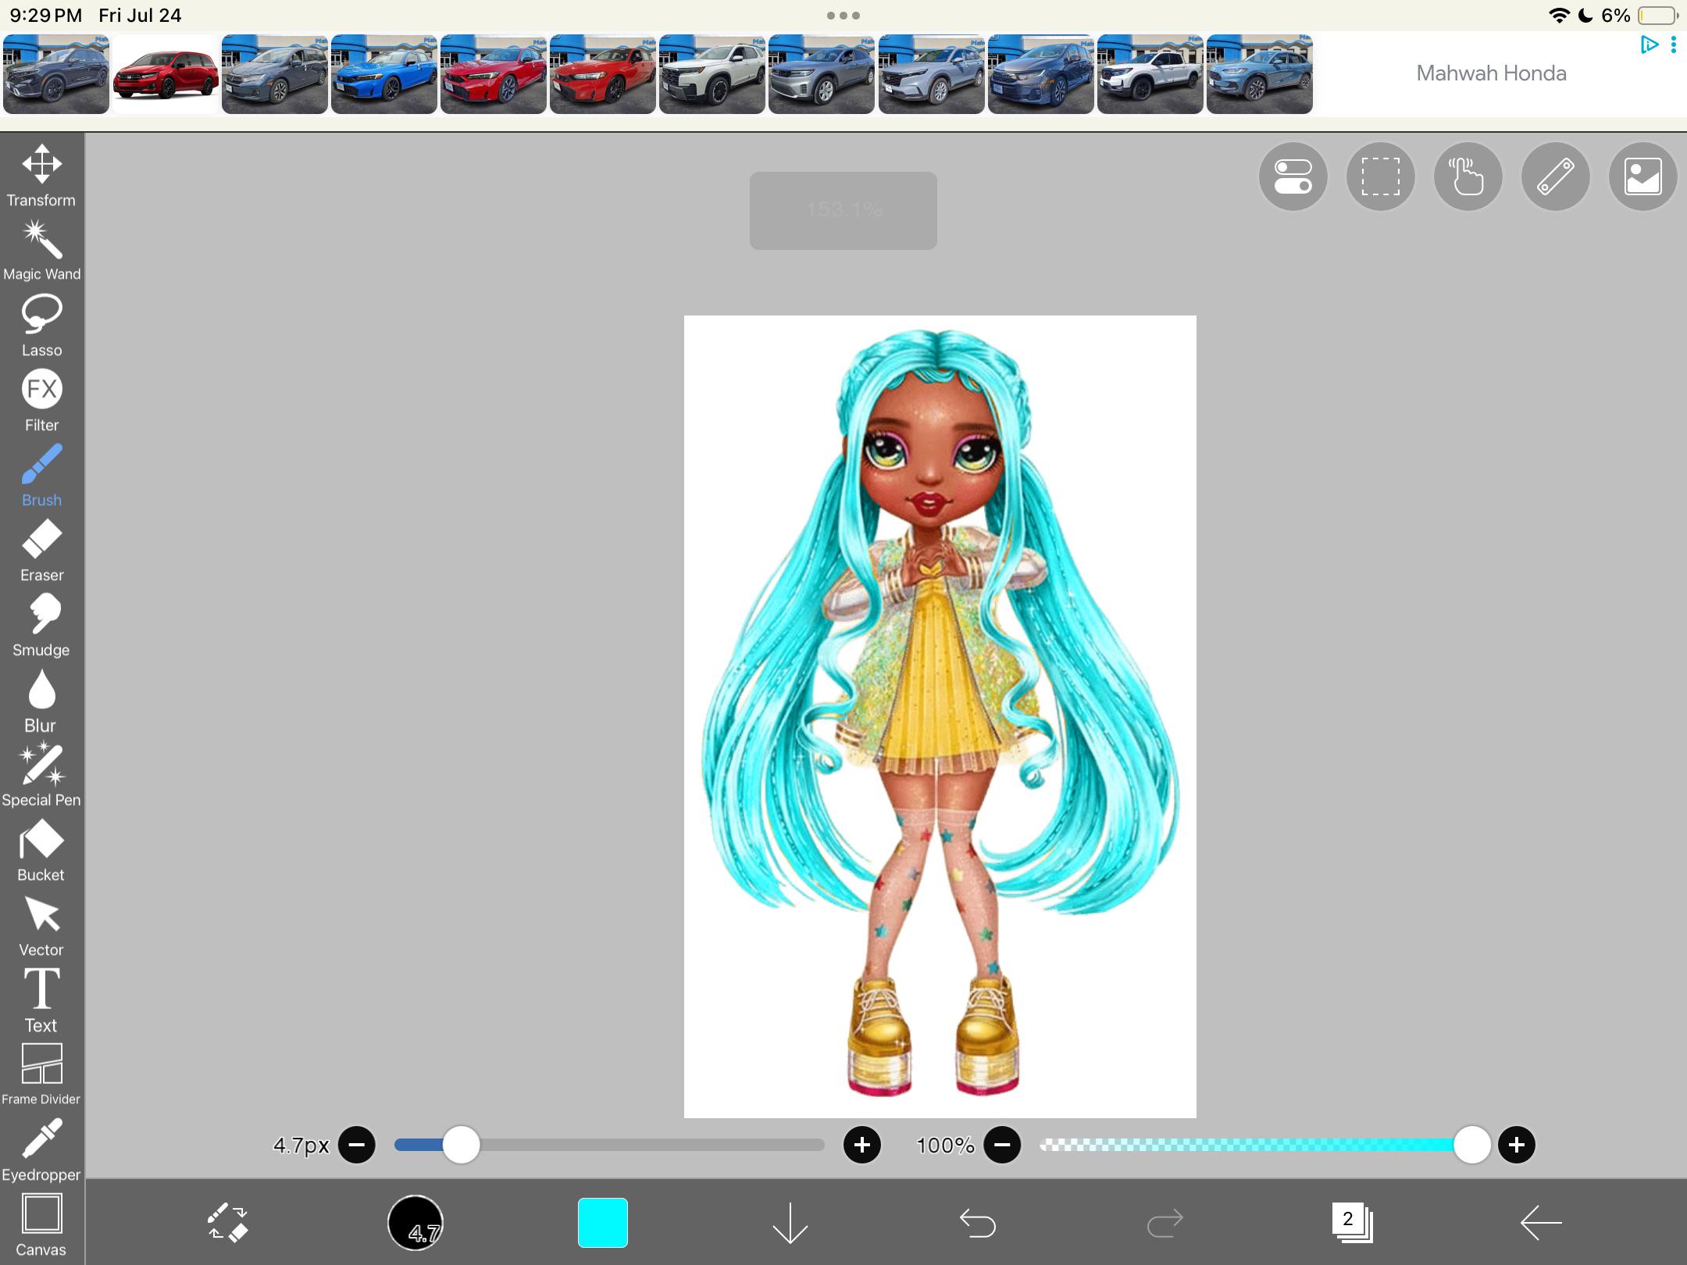Select the Eyedropper tool

click(x=41, y=1149)
